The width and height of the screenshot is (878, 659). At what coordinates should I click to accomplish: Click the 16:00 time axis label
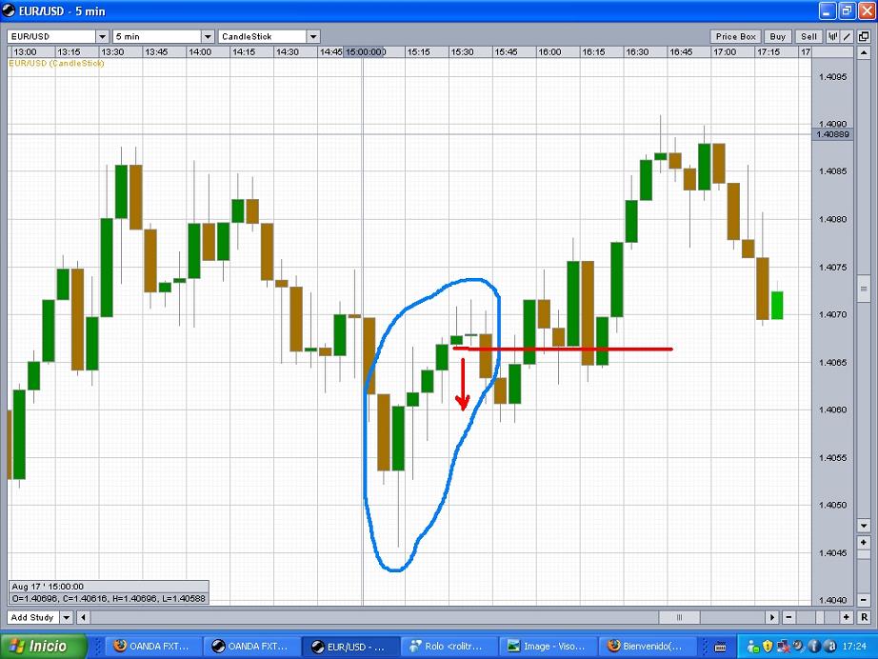[x=549, y=52]
